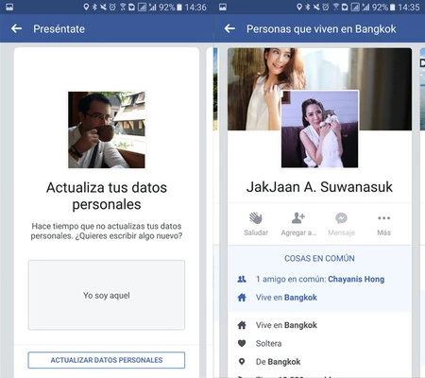The image size is (425, 378).
Task: Open Chayanis Hong's profile link
Action: 356,279
